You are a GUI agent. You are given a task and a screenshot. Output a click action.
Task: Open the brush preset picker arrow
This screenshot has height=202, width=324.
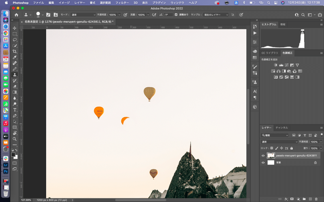[x=43, y=15]
